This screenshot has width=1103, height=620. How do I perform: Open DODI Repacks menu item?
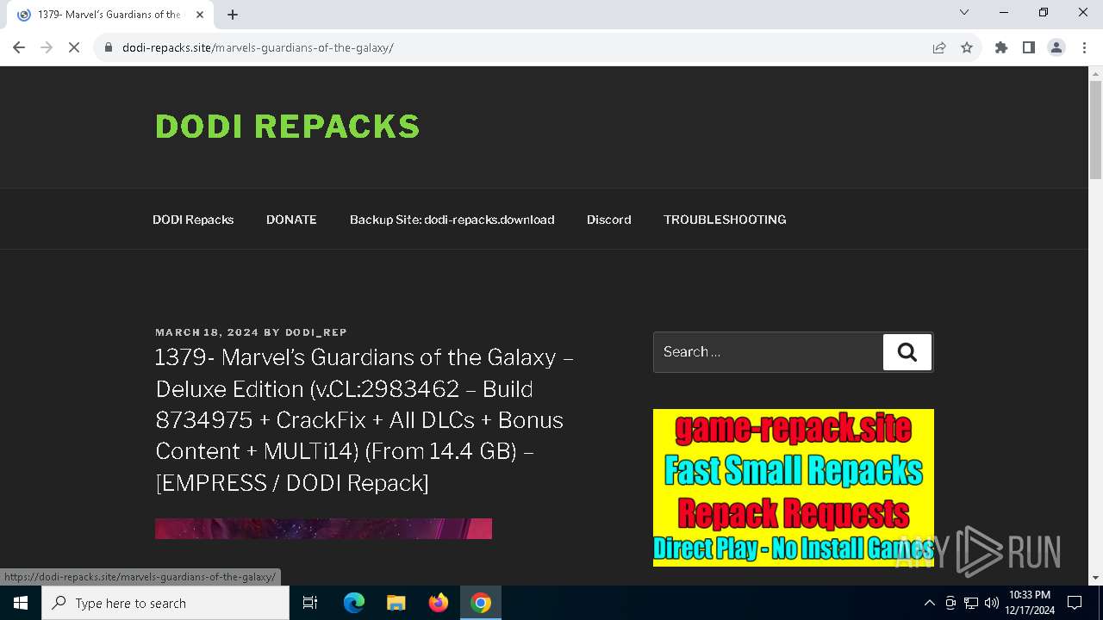(193, 220)
